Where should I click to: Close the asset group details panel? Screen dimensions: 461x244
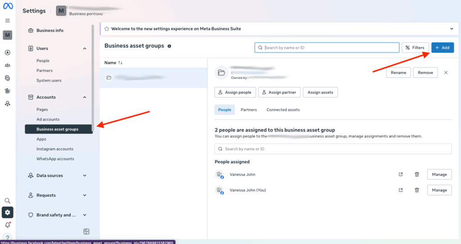[446, 72]
